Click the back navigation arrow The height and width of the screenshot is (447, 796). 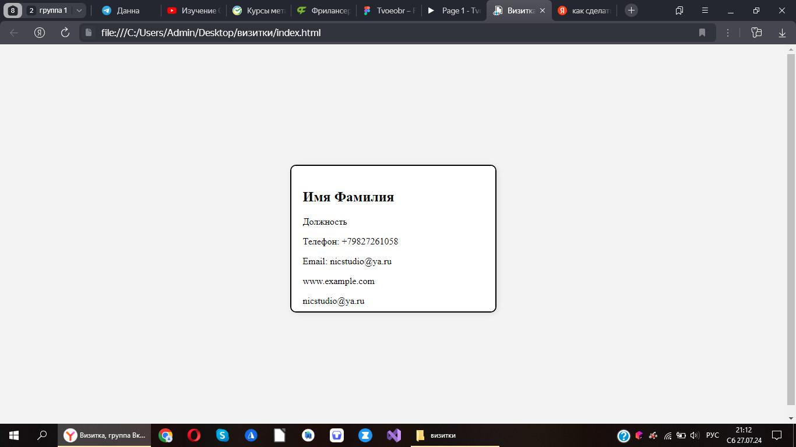(x=14, y=33)
